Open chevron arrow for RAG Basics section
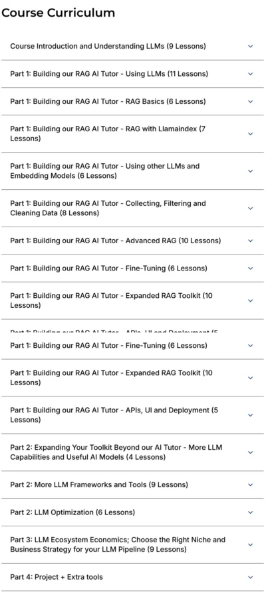The height and width of the screenshot is (593, 266). pos(250,102)
